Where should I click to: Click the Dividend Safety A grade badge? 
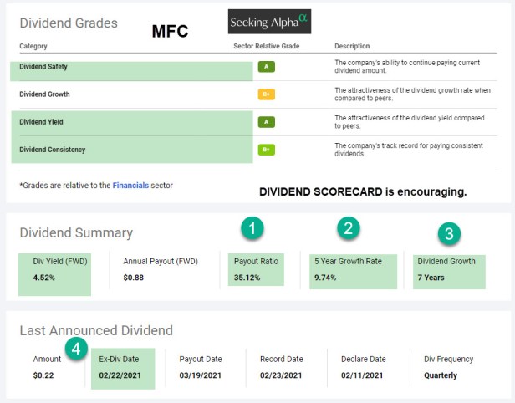pos(267,66)
